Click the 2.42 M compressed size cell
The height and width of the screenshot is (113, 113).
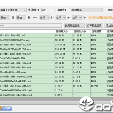(82, 58)
